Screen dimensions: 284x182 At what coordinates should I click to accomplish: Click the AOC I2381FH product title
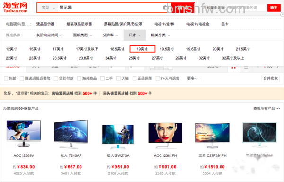click(x=165, y=155)
